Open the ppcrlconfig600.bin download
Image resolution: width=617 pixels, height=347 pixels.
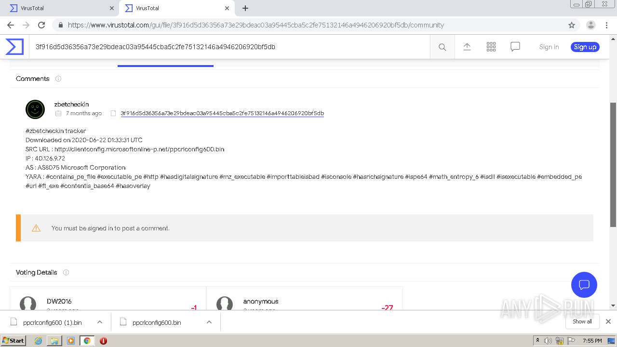point(157,322)
